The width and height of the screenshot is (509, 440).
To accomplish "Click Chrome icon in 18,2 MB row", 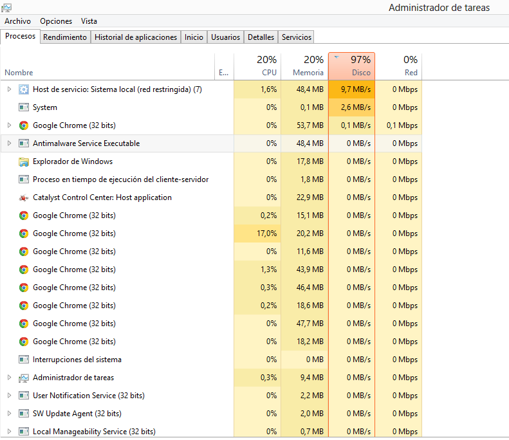I will pos(24,342).
